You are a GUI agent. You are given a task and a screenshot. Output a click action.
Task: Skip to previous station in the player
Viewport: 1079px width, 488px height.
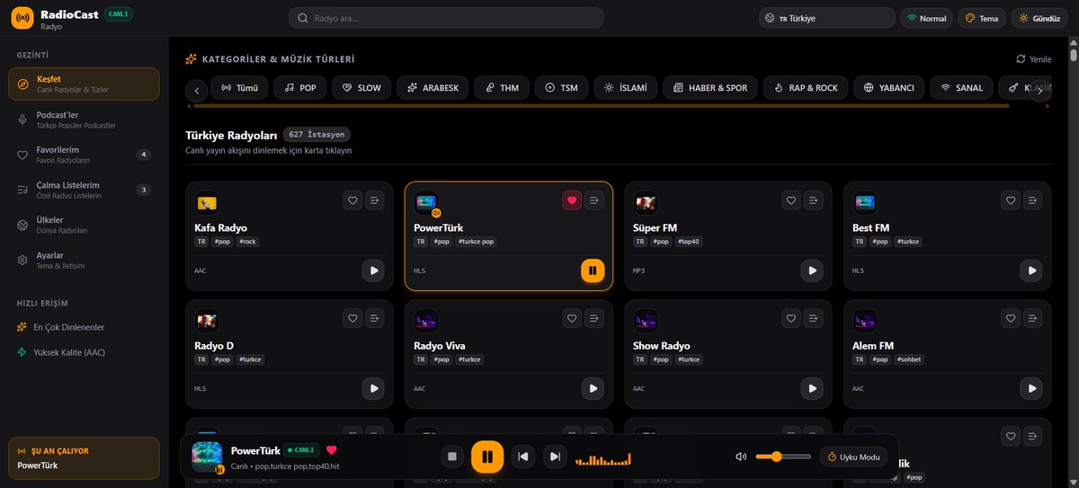pos(522,457)
